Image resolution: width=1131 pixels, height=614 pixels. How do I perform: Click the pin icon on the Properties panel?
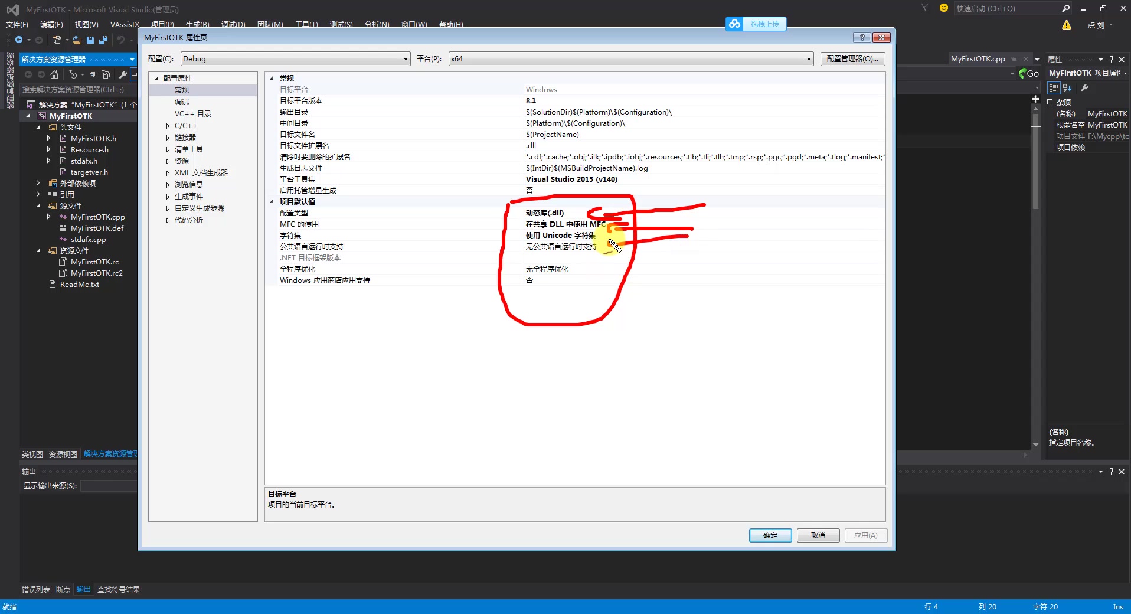coord(1111,59)
